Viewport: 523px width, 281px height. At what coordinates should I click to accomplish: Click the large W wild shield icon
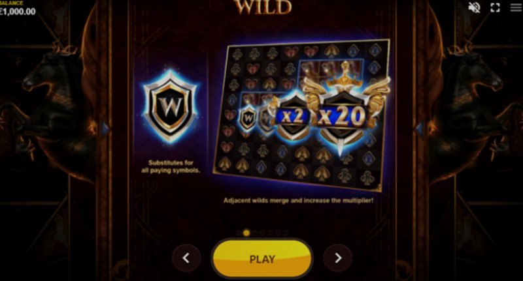[171, 106]
